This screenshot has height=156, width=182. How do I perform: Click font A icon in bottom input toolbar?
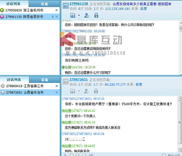coord(65,155)
